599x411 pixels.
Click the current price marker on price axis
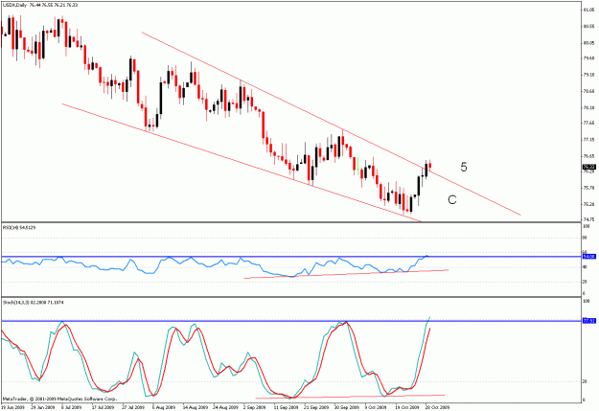pos(589,167)
